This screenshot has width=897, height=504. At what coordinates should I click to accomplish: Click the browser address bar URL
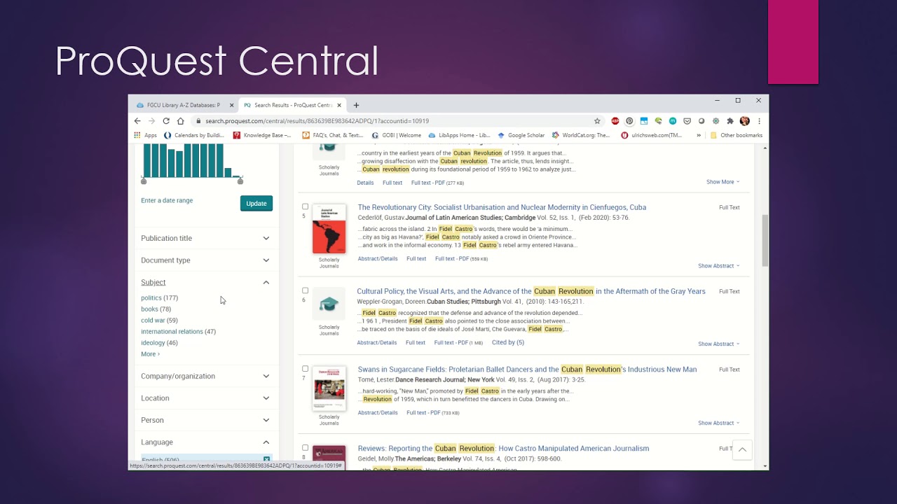[x=317, y=120]
